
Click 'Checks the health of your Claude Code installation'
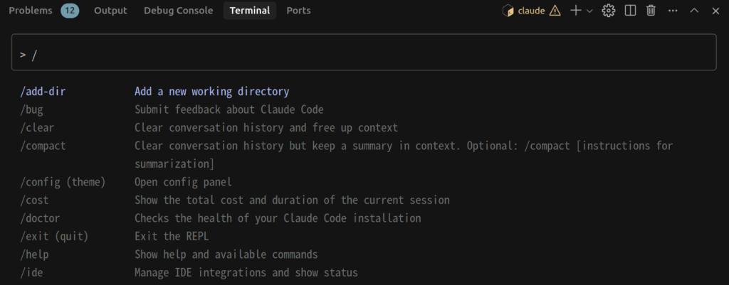coord(278,218)
